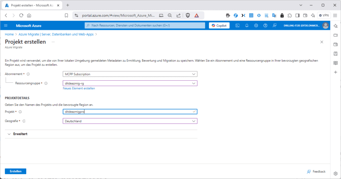Click the browser address bar
The image size is (341, 179).
point(118,15)
